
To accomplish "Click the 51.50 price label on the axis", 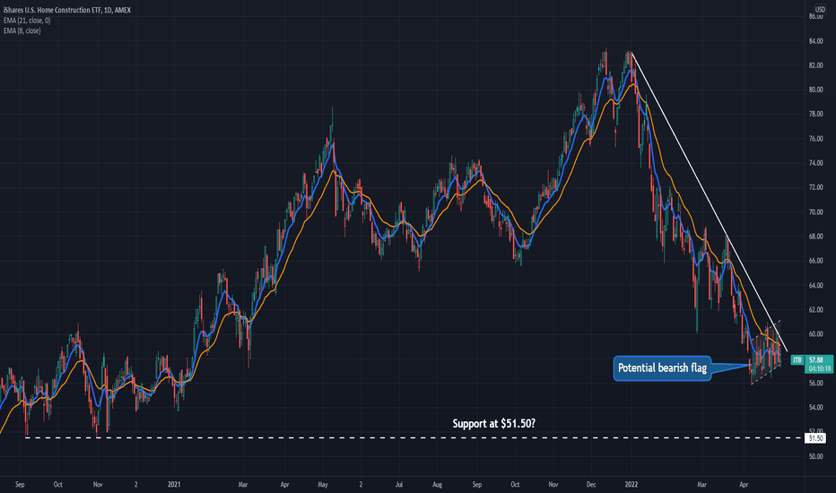I will coord(815,438).
